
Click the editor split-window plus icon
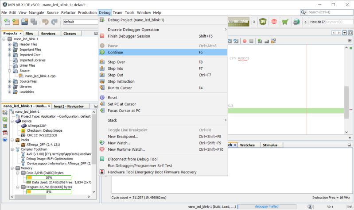coord(350,41)
